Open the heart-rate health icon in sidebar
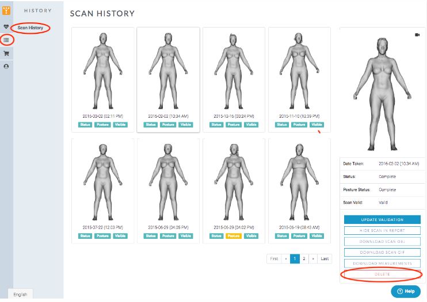This screenshot has width=427, height=302. pyautogui.click(x=6, y=26)
